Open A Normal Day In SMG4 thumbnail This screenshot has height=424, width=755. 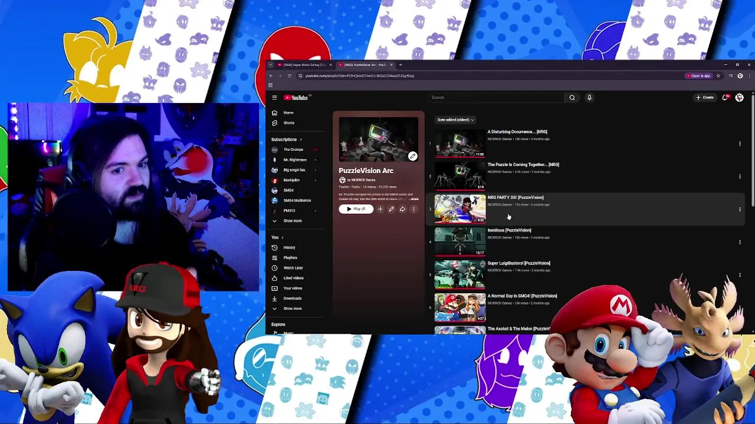[460, 308]
